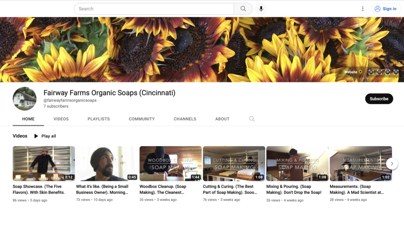Play the 'What it's like' video thumbnail
The width and height of the screenshot is (404, 236).
[107, 164]
